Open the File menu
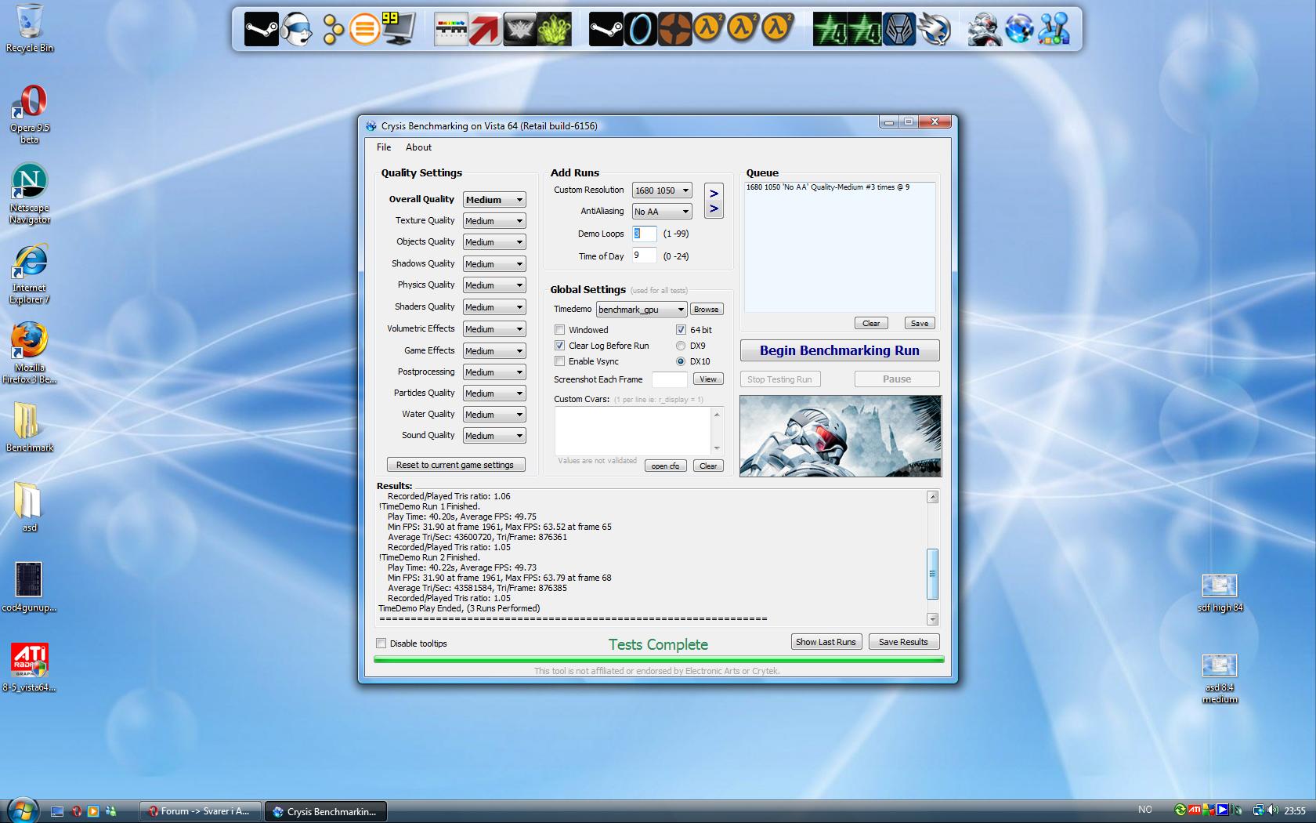This screenshot has width=1316, height=823. (384, 147)
